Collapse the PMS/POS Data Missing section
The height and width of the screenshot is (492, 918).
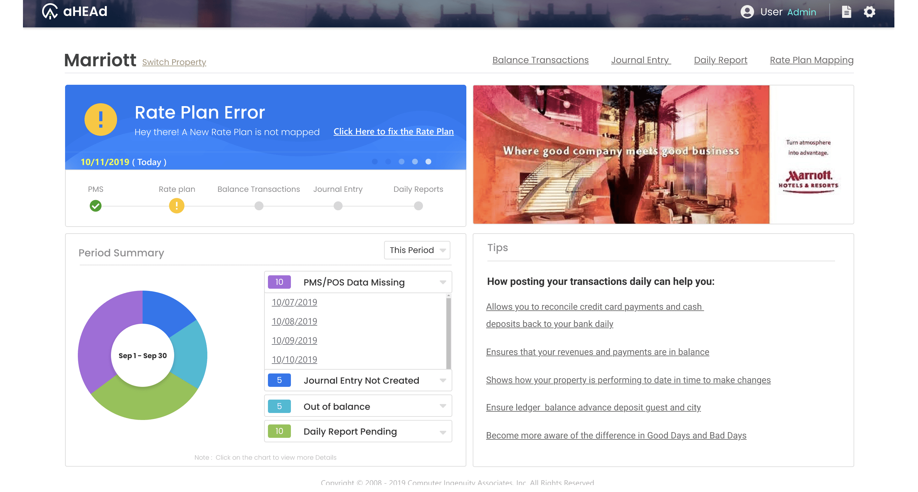tap(358, 282)
